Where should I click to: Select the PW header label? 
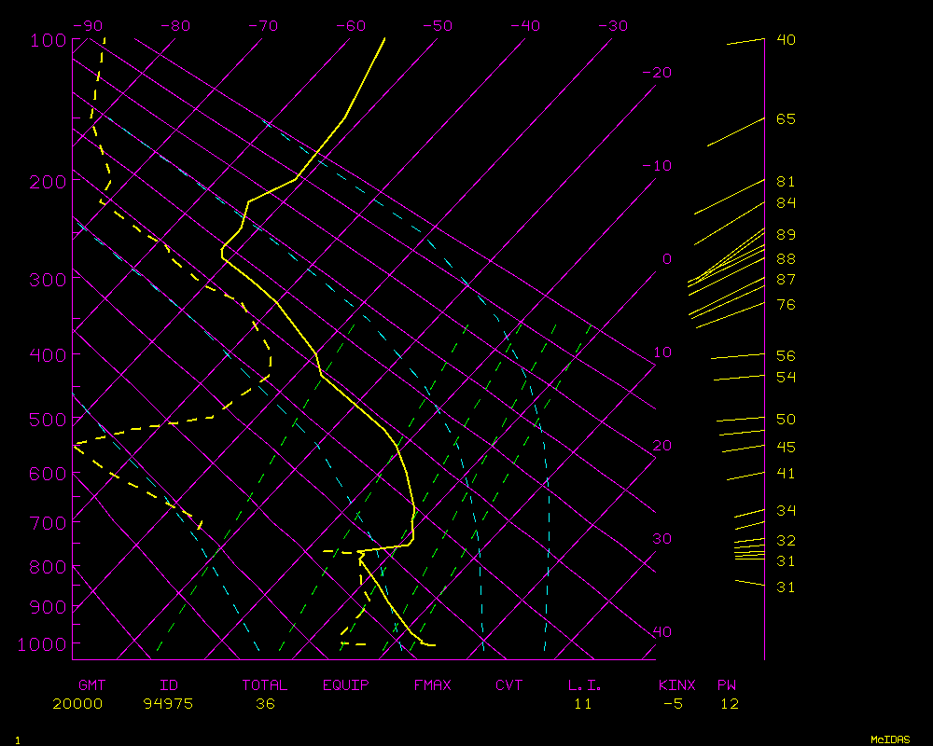point(726,685)
